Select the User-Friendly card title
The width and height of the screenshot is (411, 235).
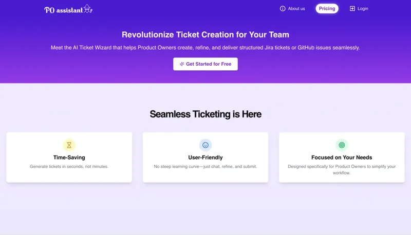[x=206, y=158]
